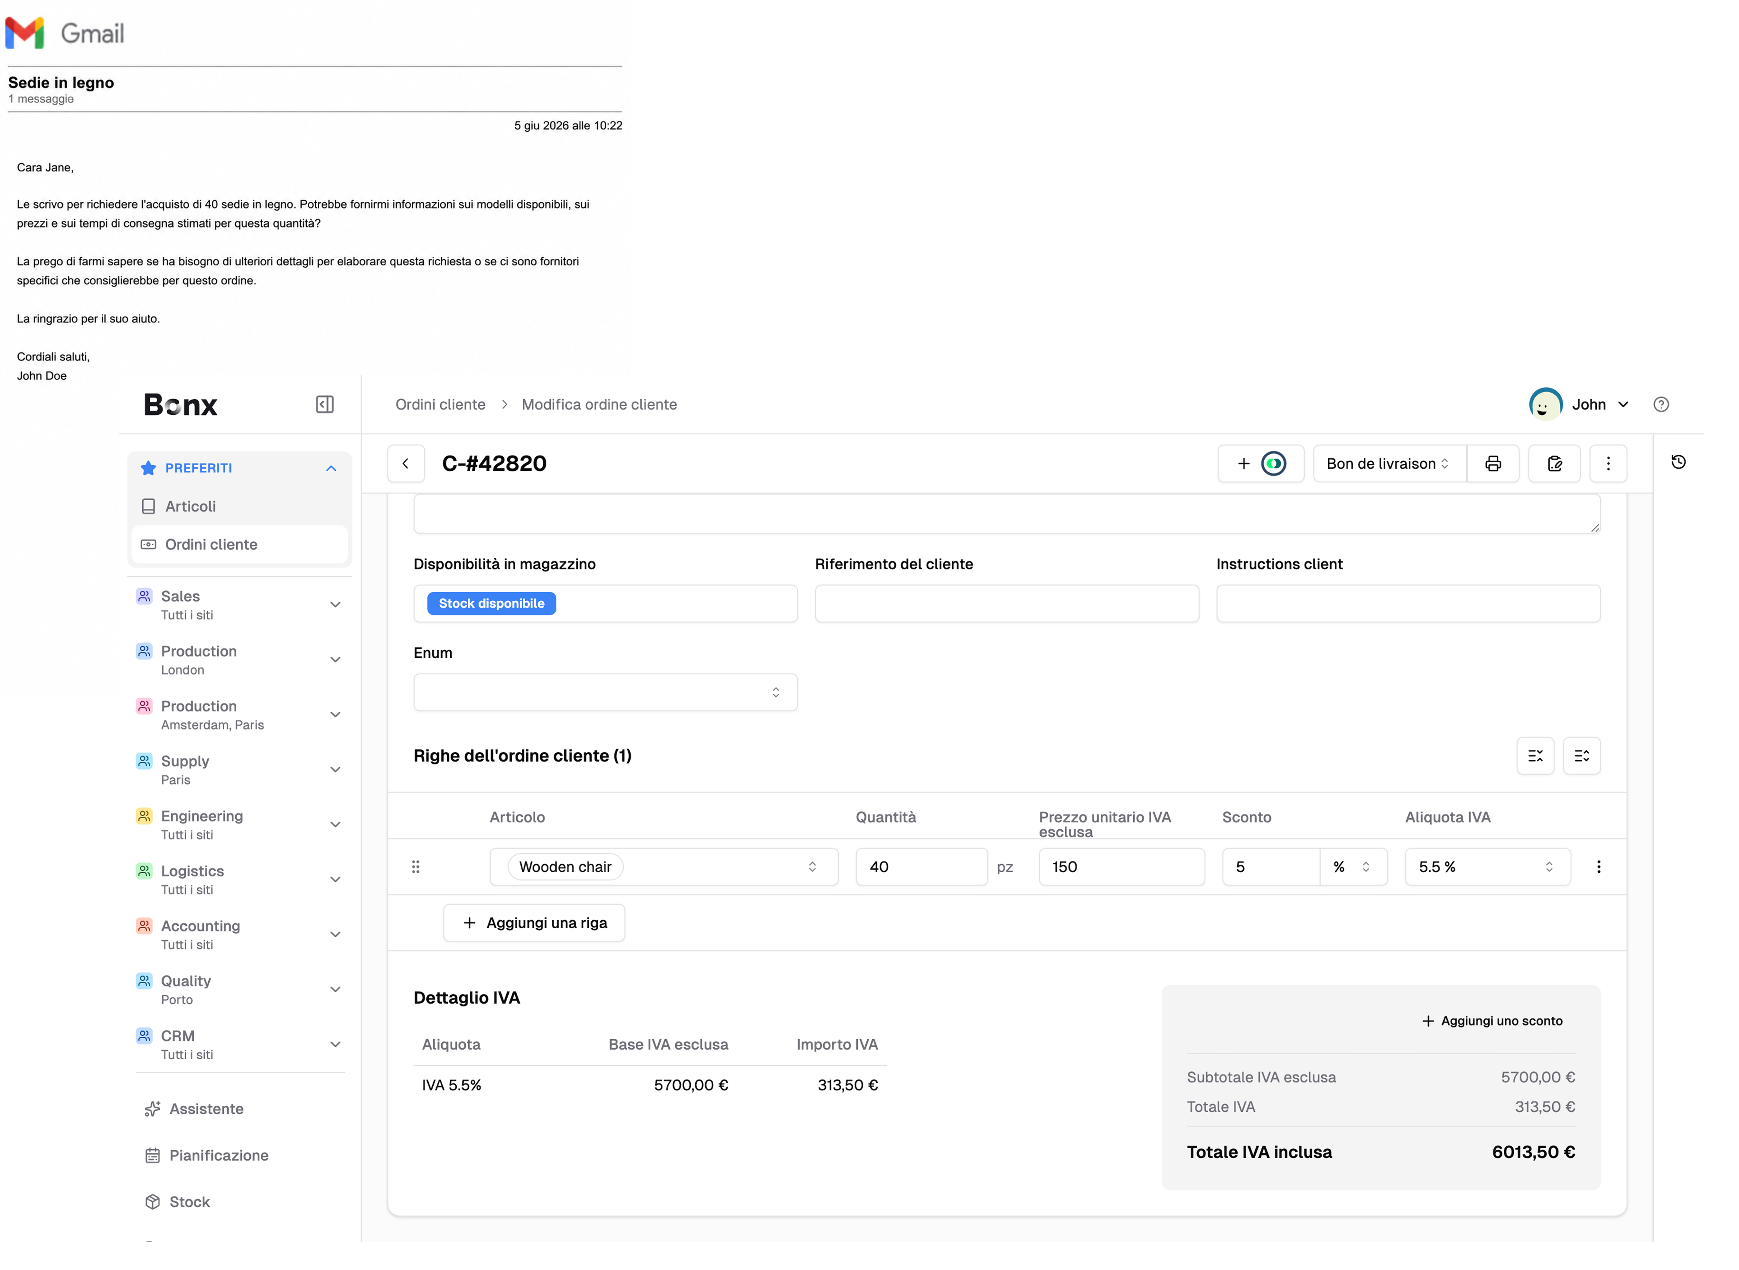The width and height of the screenshot is (1739, 1270).
Task: Click the Gmail logo
Action: [64, 33]
